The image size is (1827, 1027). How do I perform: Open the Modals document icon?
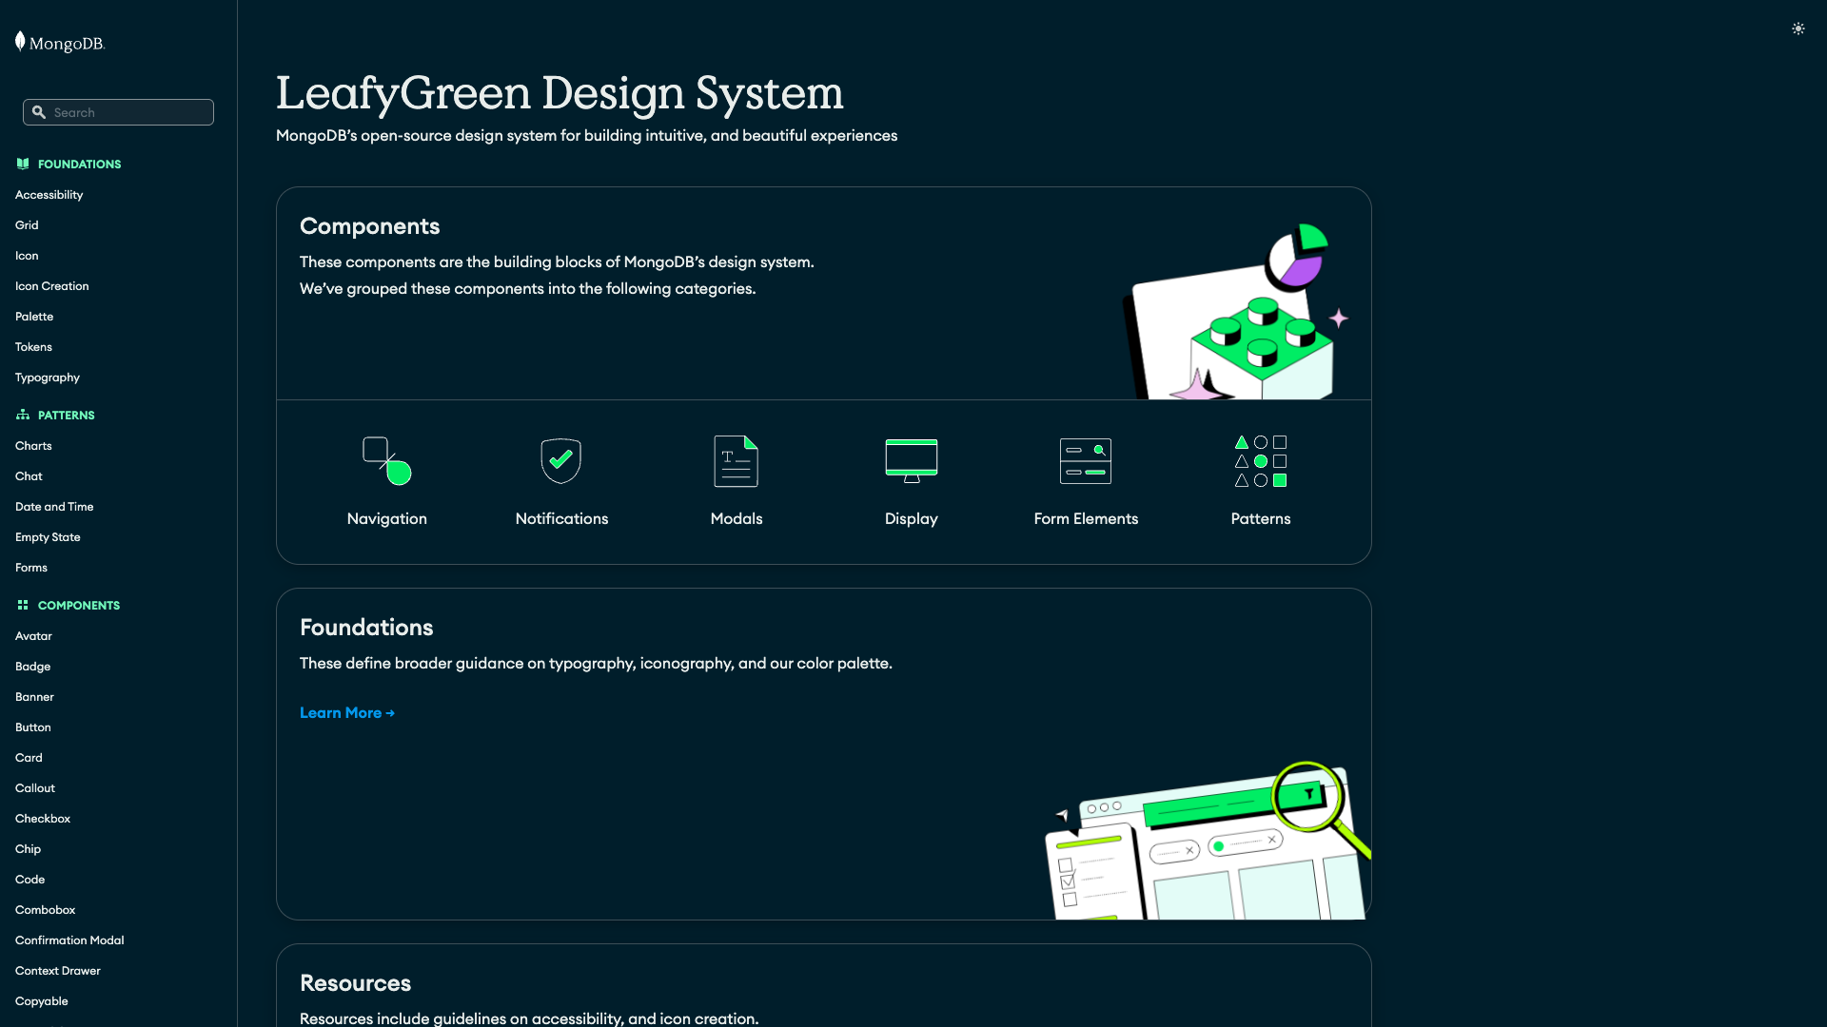click(x=736, y=461)
